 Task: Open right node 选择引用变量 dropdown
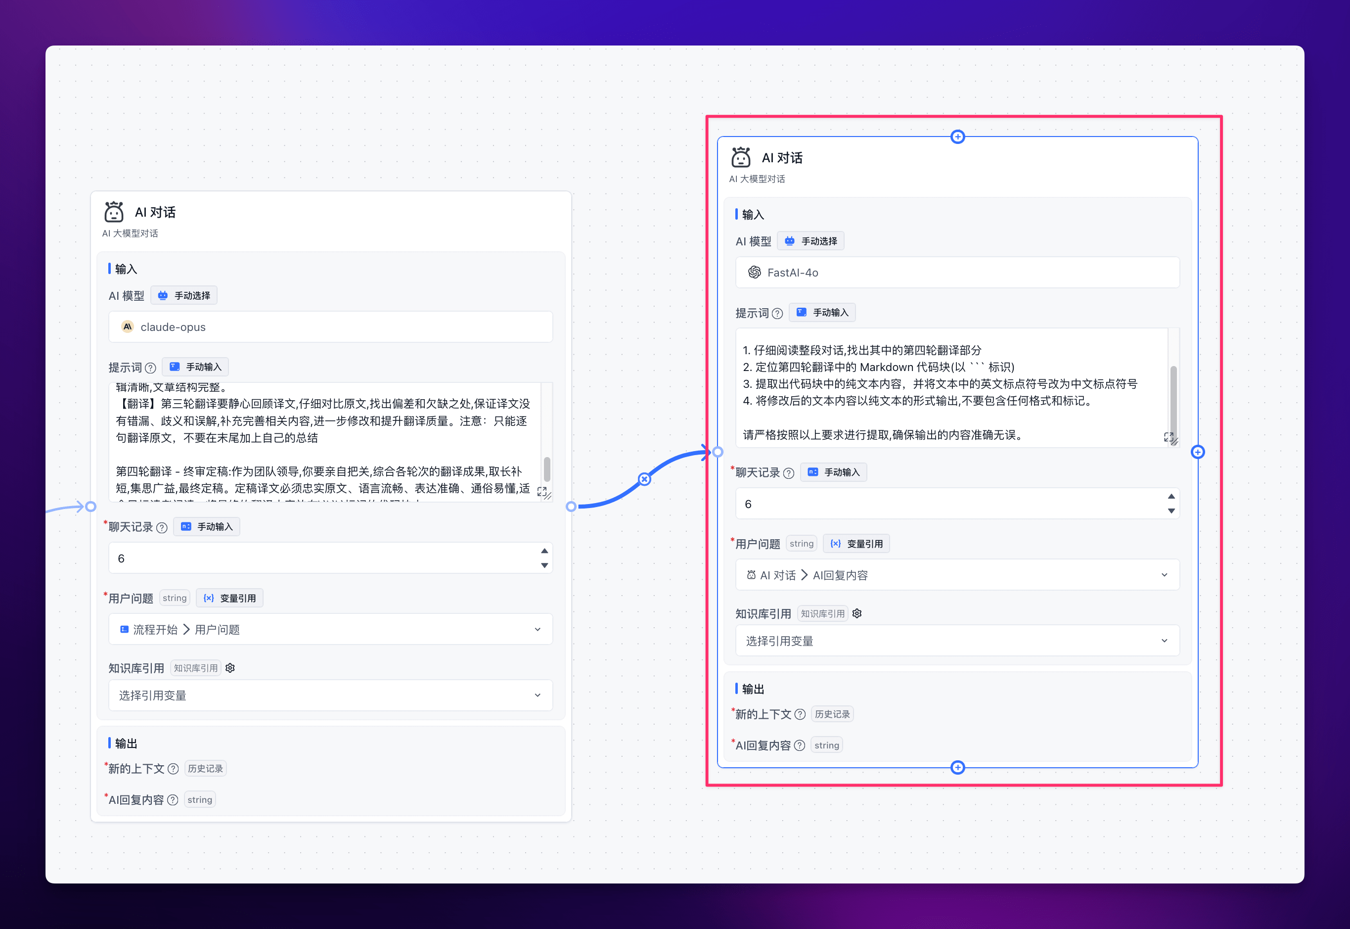(957, 641)
